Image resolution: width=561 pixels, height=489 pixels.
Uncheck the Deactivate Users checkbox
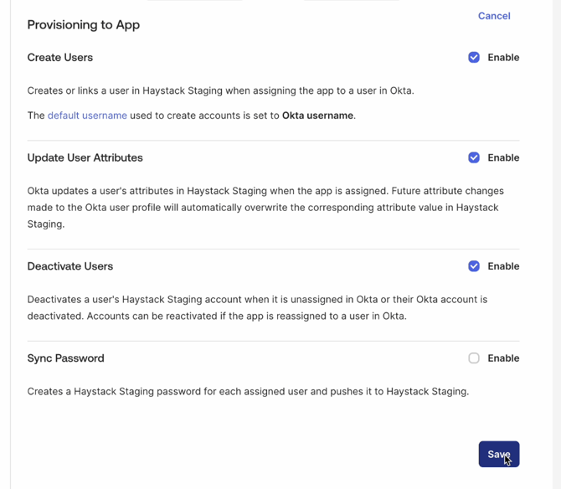point(474,266)
